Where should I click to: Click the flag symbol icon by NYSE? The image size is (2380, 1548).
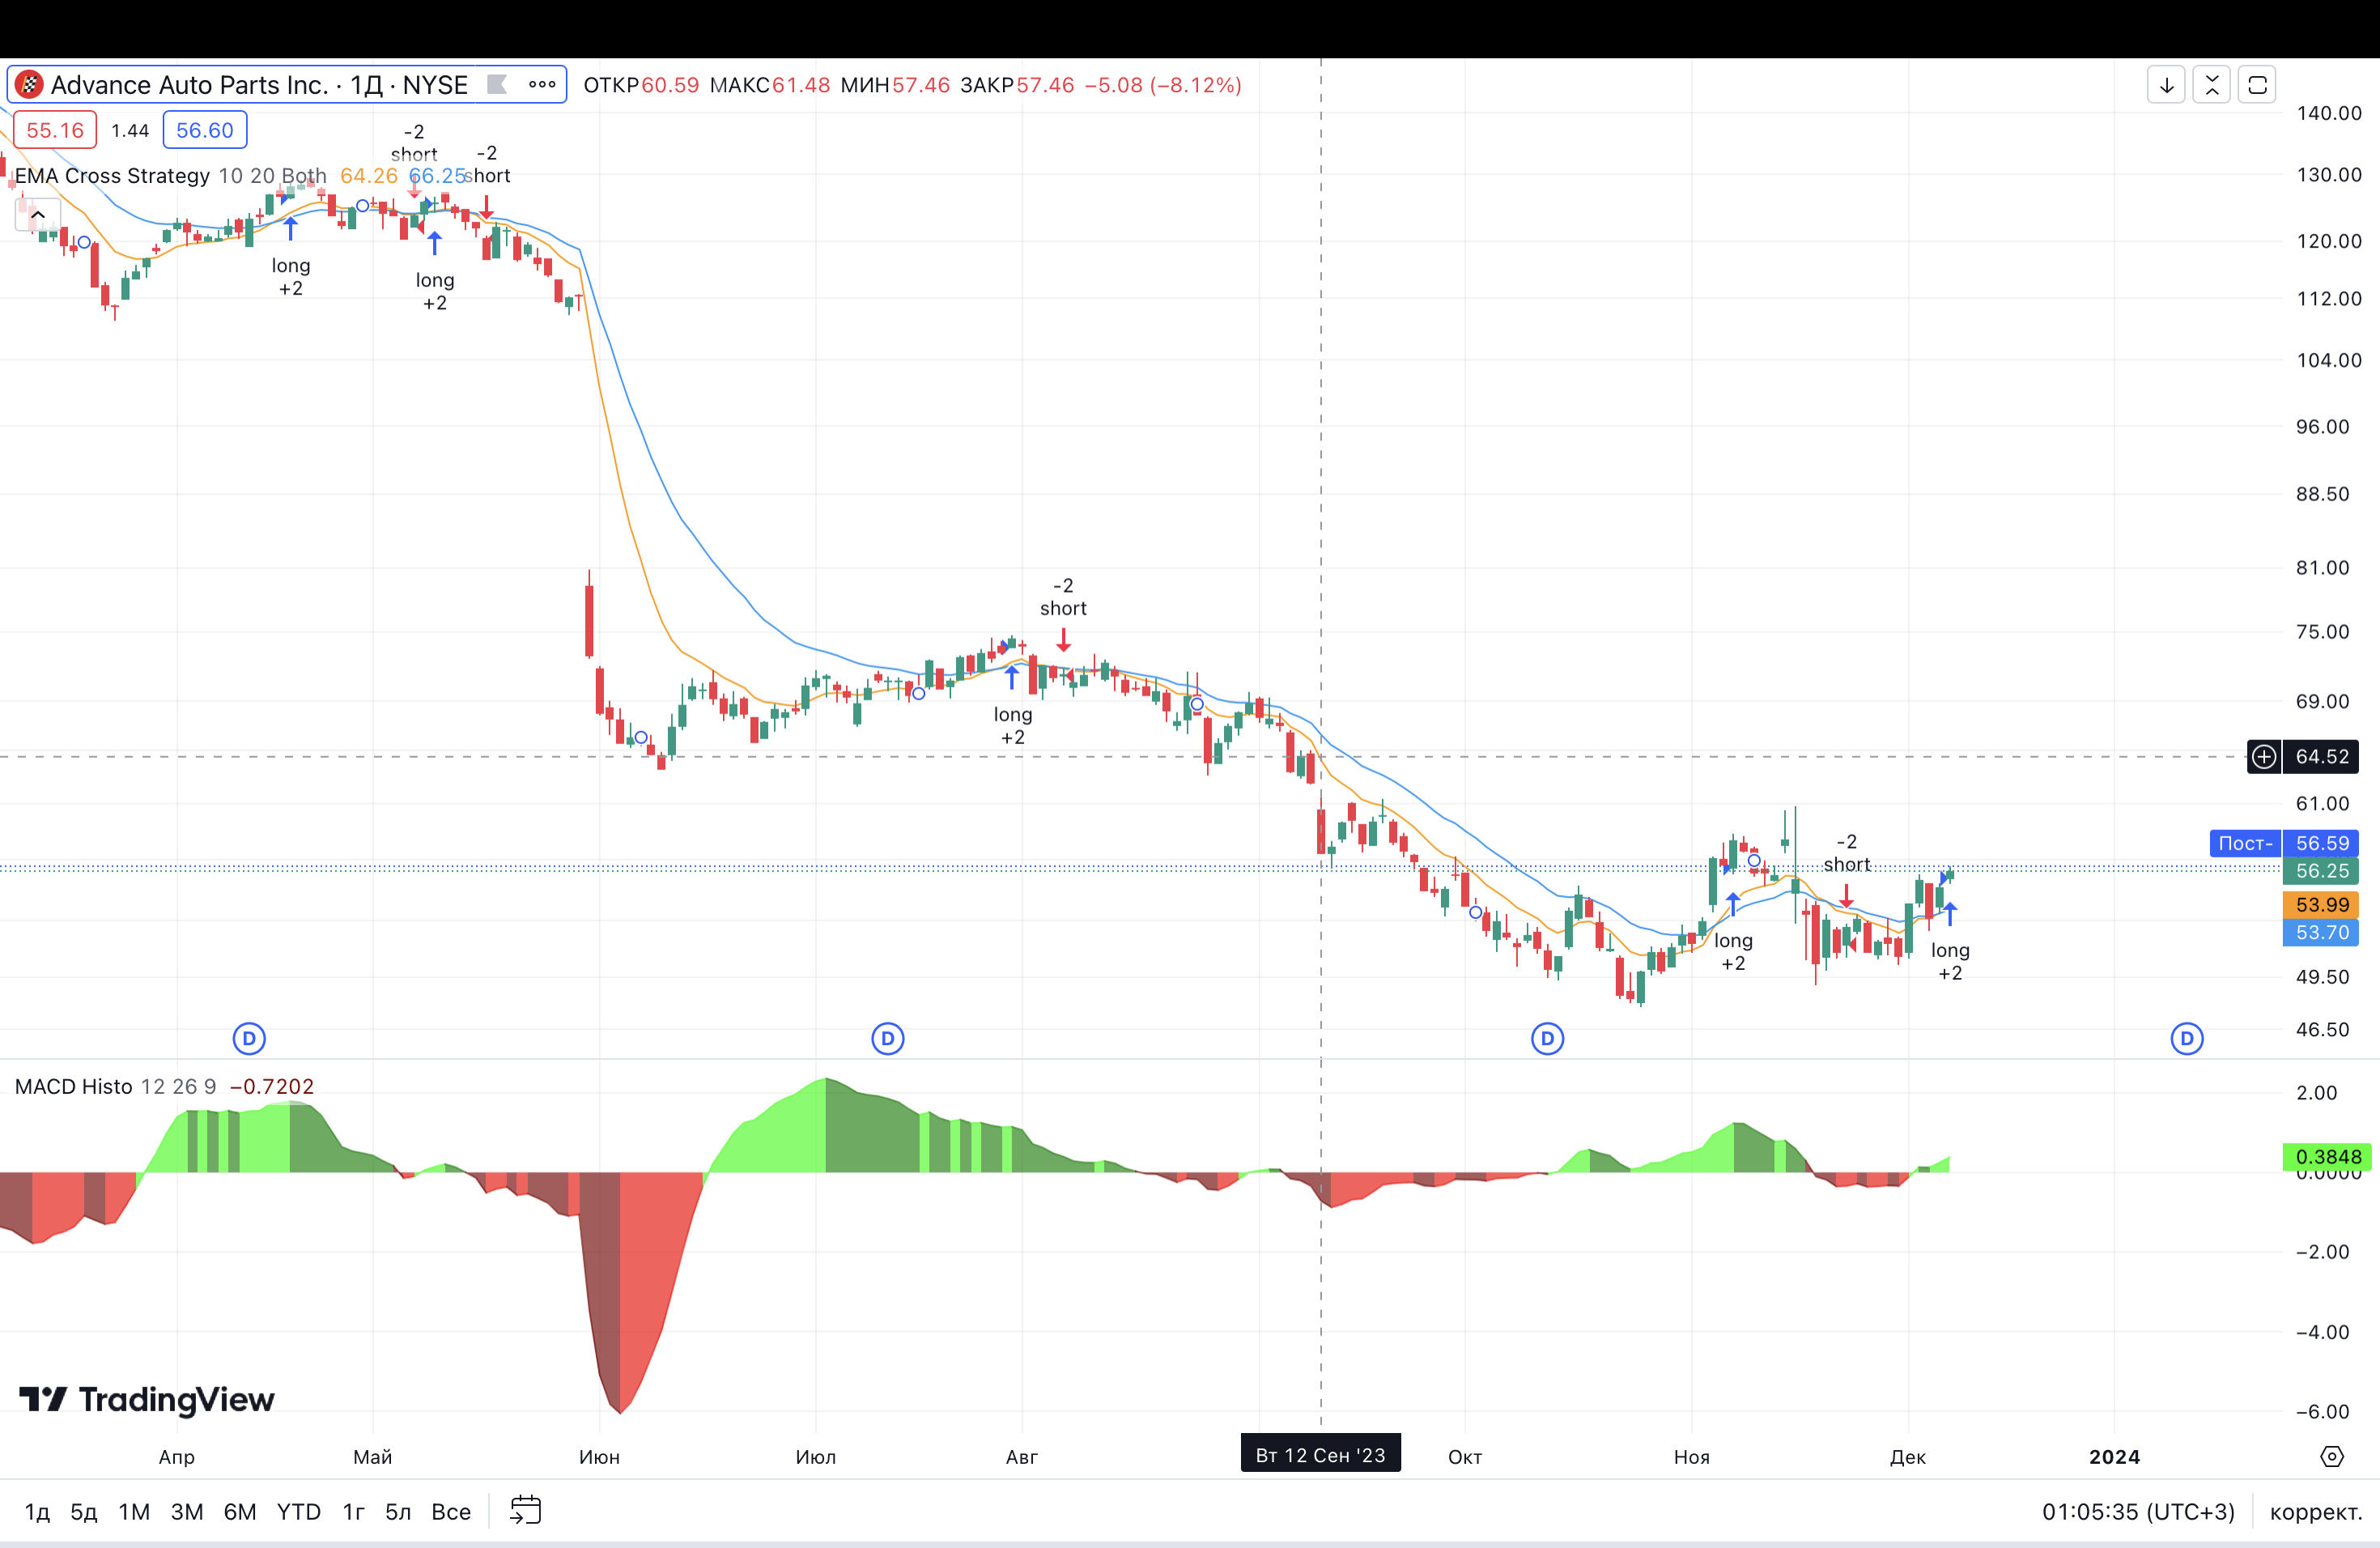pyautogui.click(x=497, y=84)
